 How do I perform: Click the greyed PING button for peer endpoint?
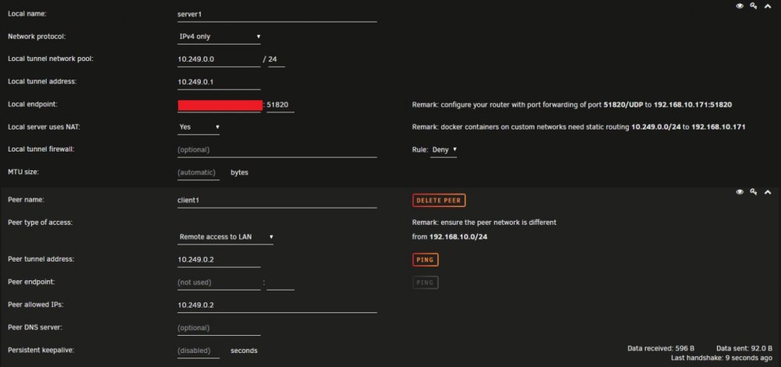point(426,283)
